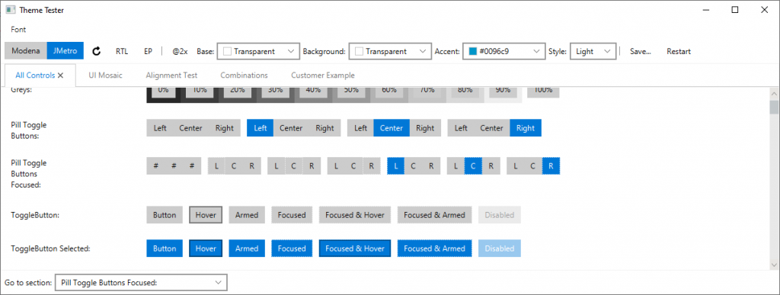
Task: Toggle the JMetro theme button
Action: click(66, 51)
